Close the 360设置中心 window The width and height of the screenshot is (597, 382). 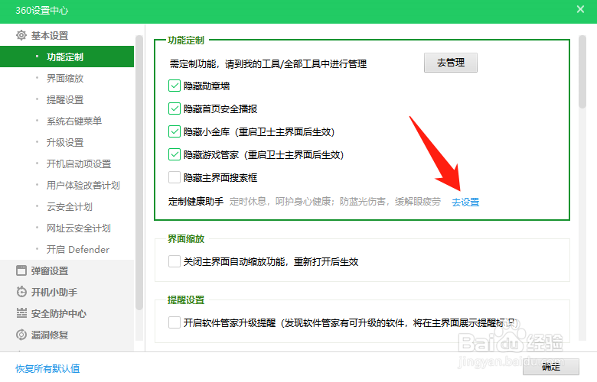click(580, 9)
